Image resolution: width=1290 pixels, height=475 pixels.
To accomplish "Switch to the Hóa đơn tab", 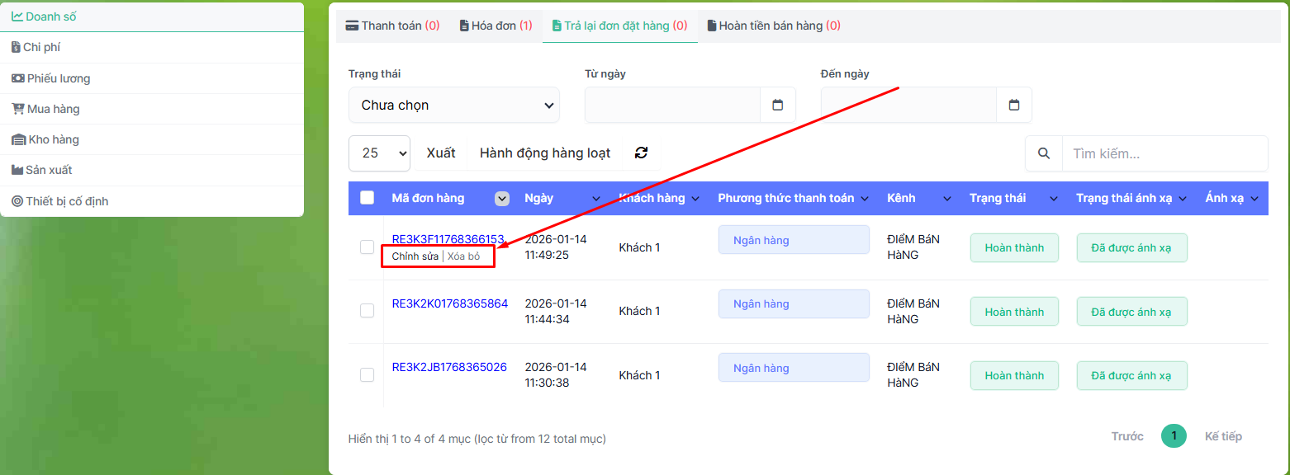I will 496,26.
